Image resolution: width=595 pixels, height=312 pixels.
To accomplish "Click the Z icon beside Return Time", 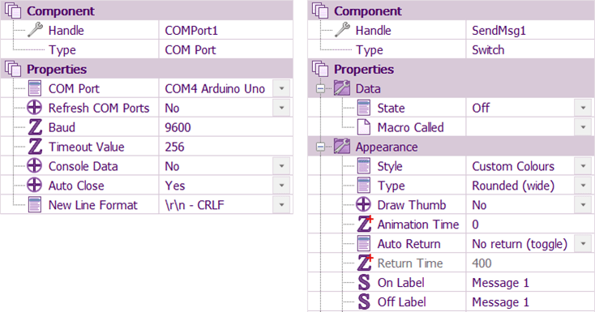I will [x=366, y=263].
